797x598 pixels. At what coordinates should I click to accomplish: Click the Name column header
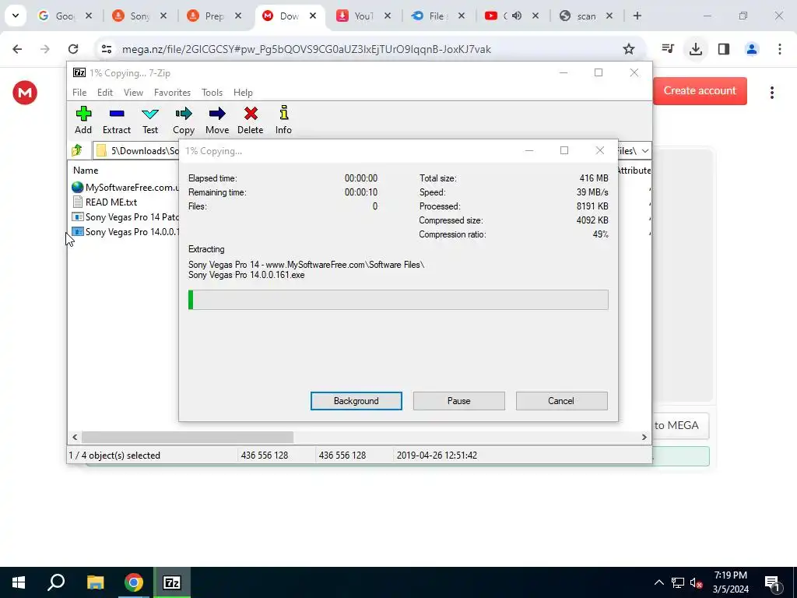tap(86, 171)
